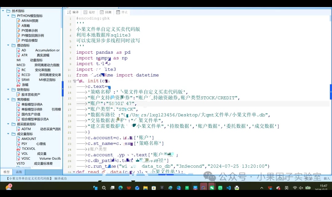Collapse the 常用模板 folder
Viewport: 332px width, 197px height.
(x=8, y=99)
